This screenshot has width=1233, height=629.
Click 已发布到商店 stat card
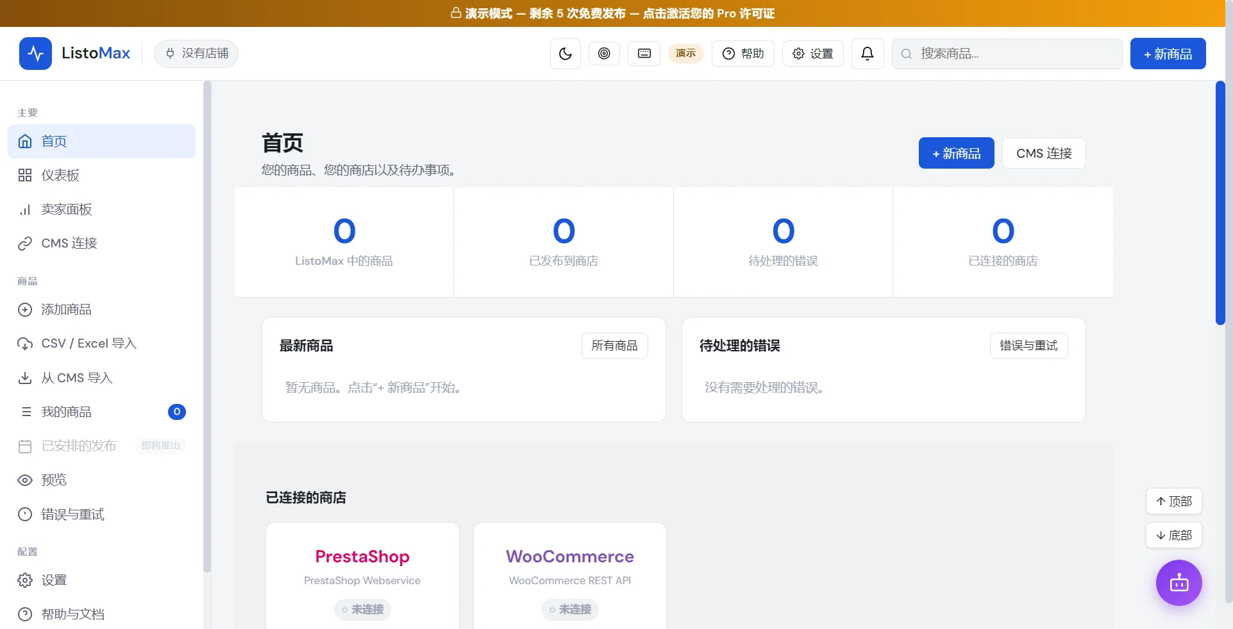coord(564,242)
